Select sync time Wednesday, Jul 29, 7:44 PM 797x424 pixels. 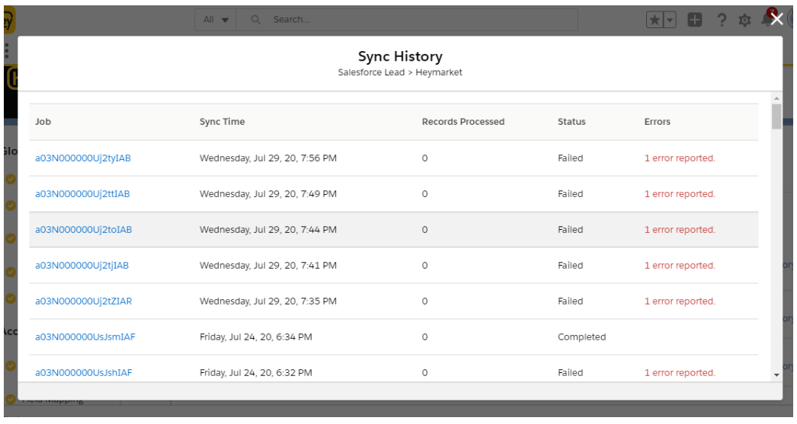(268, 230)
